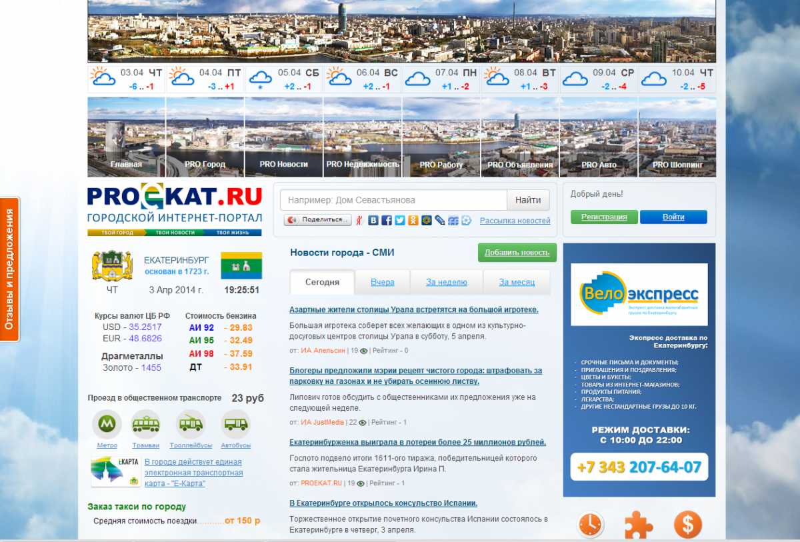Open the Блогеры предложили мэрии headline
This screenshot has height=542, width=800.
click(x=416, y=376)
